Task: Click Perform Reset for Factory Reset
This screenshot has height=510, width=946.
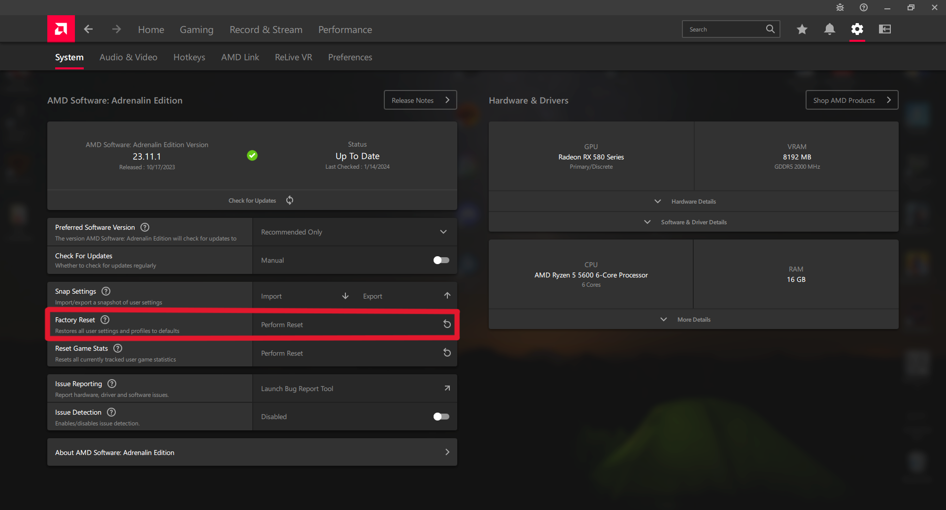Action: pos(282,325)
